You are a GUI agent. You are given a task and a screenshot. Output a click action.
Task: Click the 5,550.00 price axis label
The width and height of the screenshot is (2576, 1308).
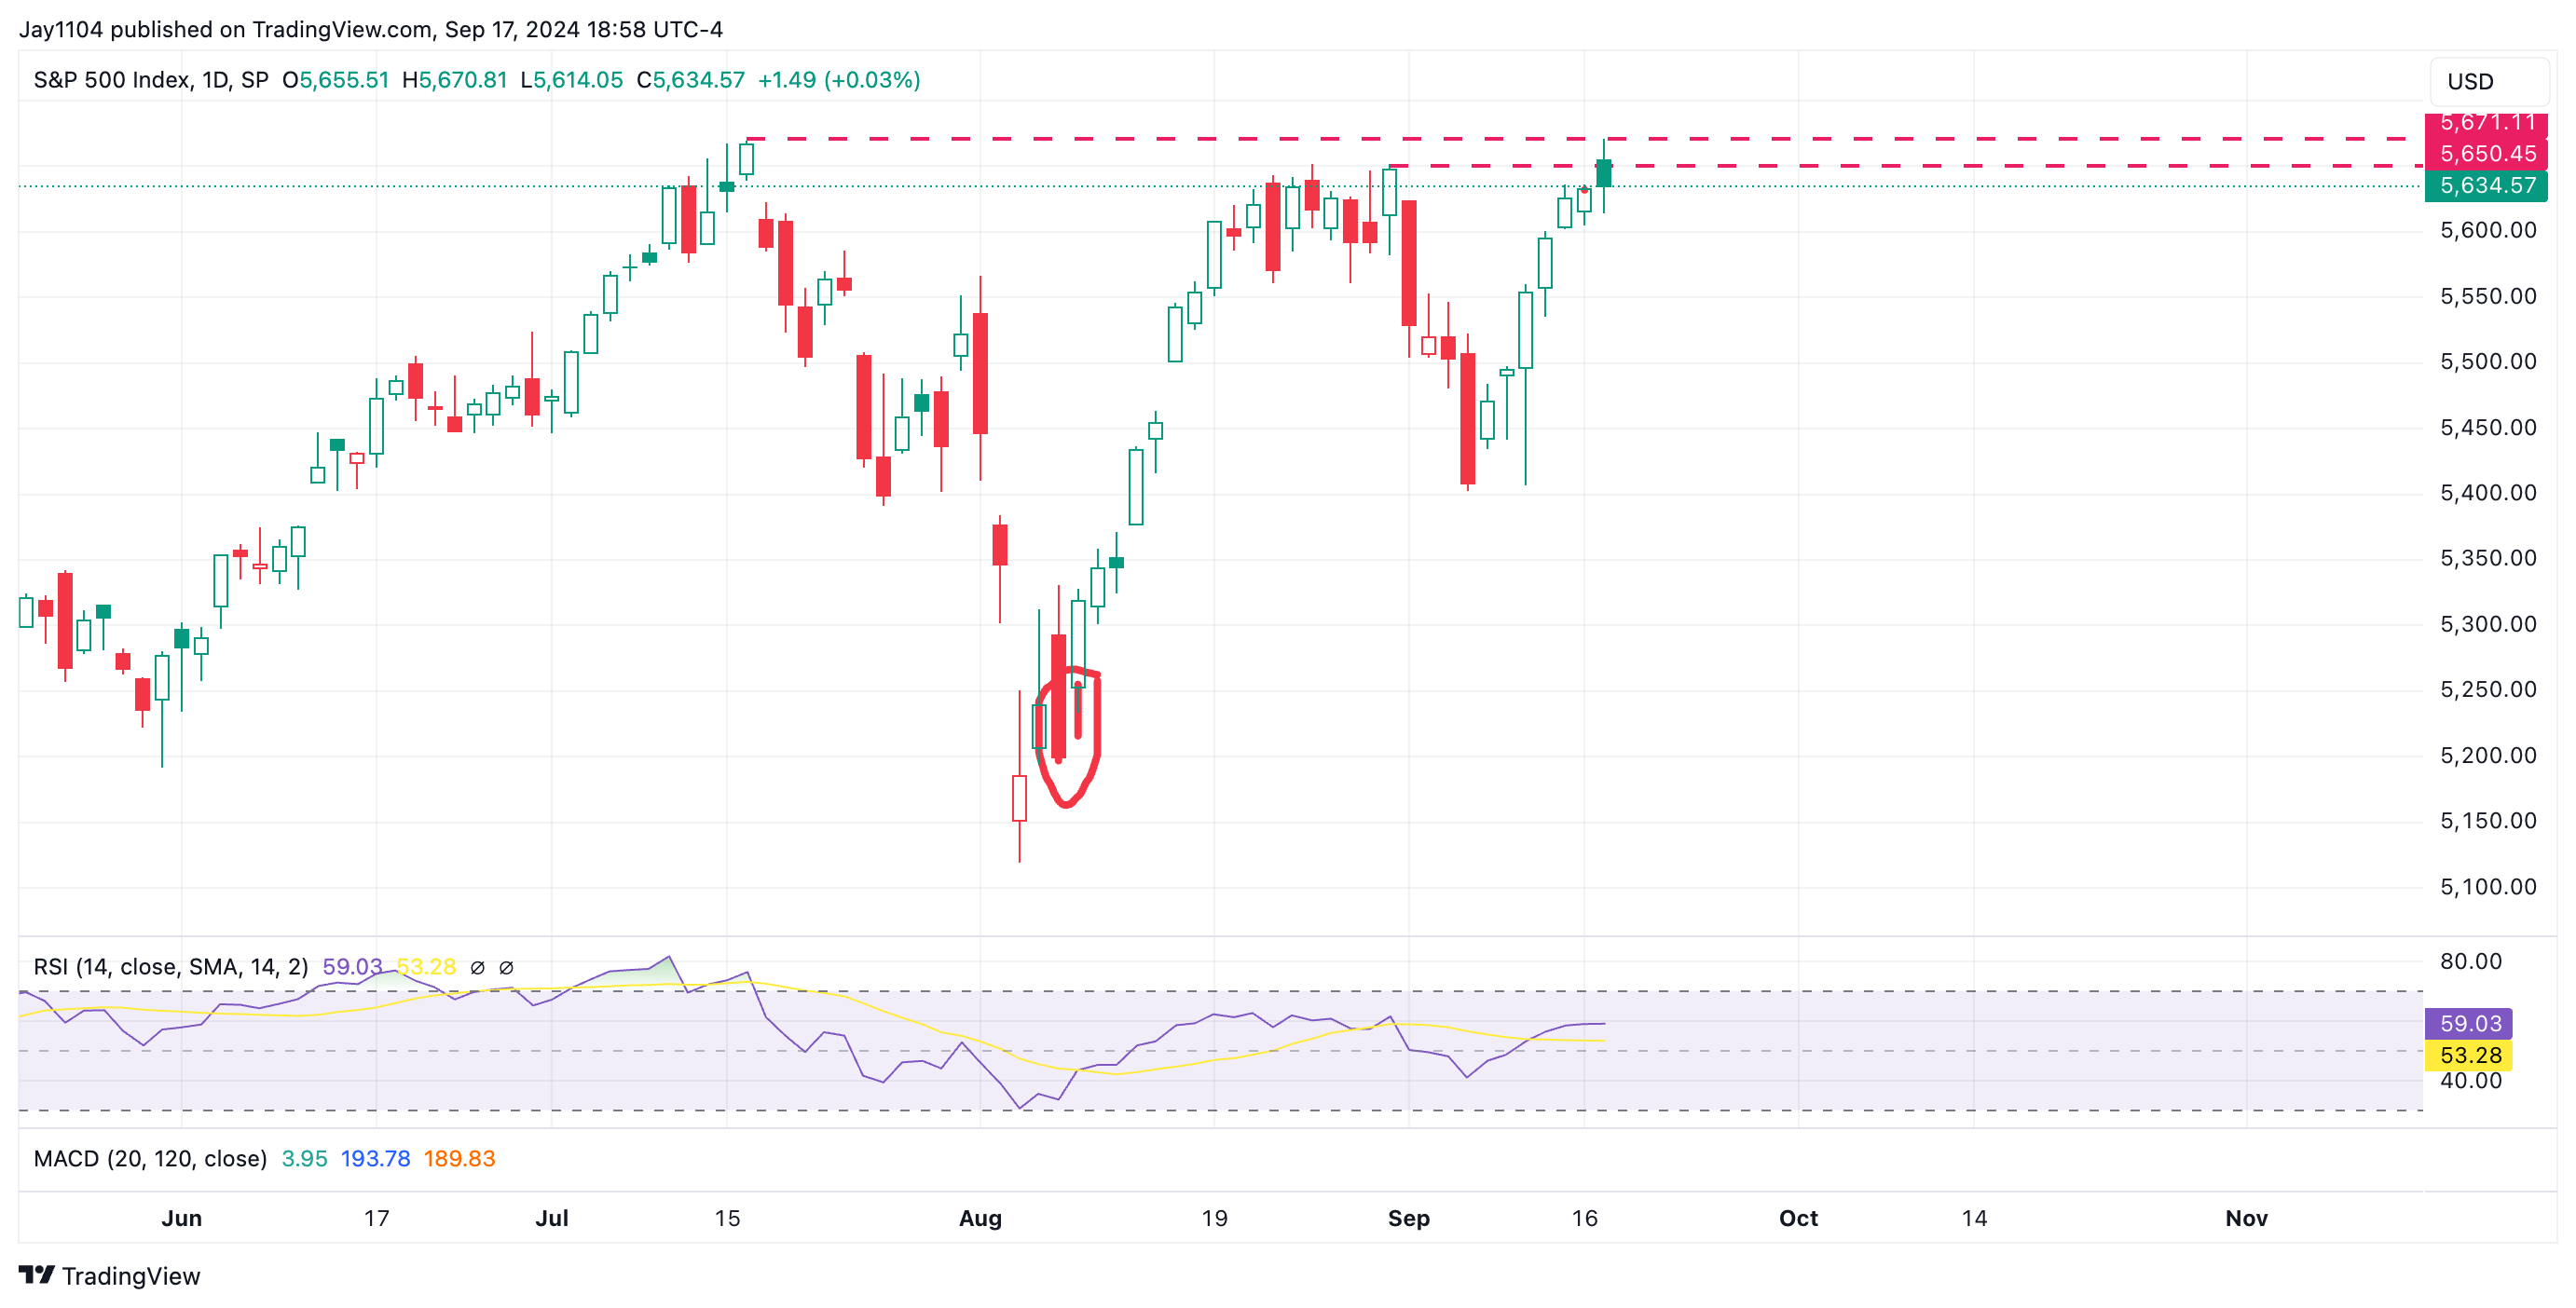(x=2488, y=297)
